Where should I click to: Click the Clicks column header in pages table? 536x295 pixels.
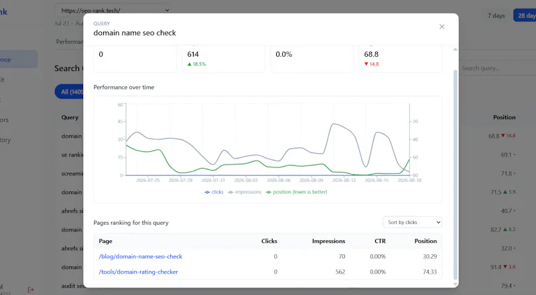pos(269,241)
